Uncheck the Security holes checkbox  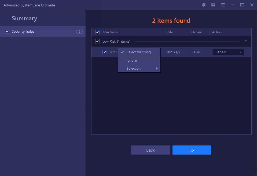tap(7, 31)
